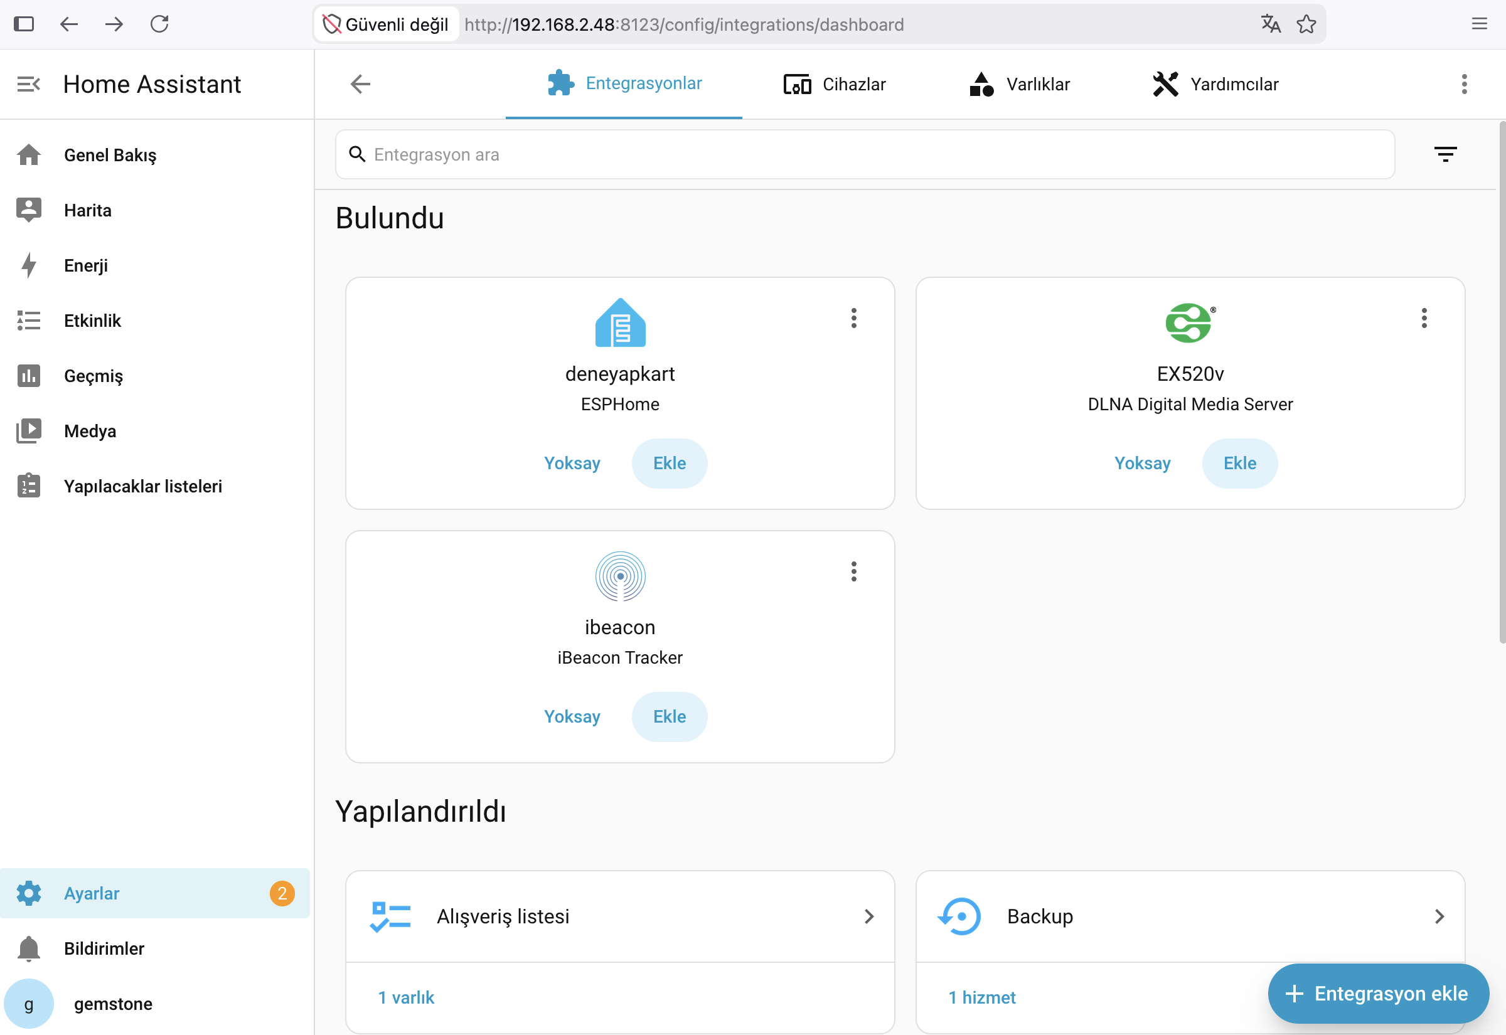Open the EX520v card overflow menu
Image resolution: width=1506 pixels, height=1035 pixels.
[1424, 318]
